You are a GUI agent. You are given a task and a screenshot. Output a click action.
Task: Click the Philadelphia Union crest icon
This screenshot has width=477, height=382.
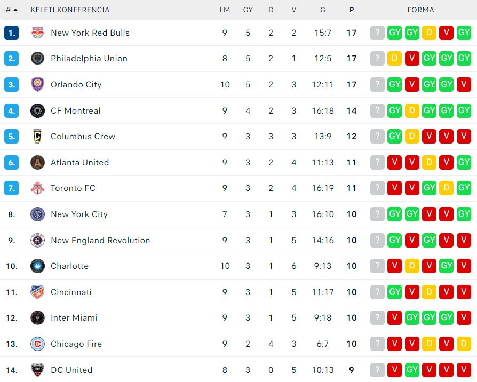[x=38, y=58]
